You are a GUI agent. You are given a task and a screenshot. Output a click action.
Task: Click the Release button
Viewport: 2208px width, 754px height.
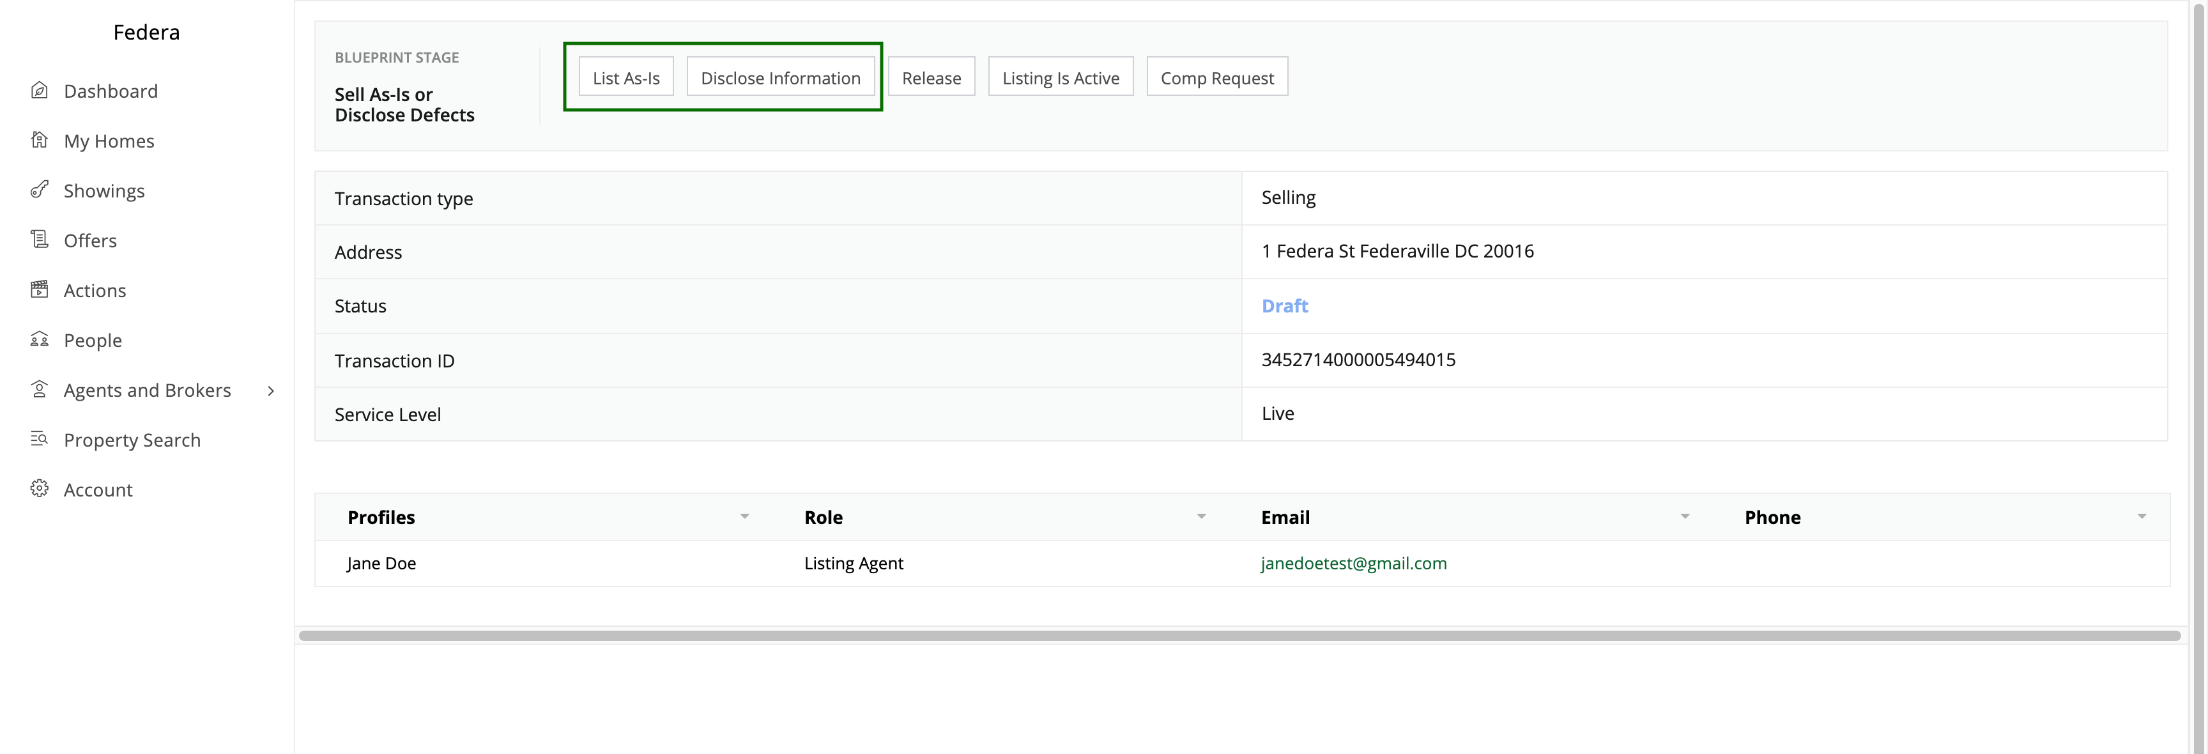931,77
